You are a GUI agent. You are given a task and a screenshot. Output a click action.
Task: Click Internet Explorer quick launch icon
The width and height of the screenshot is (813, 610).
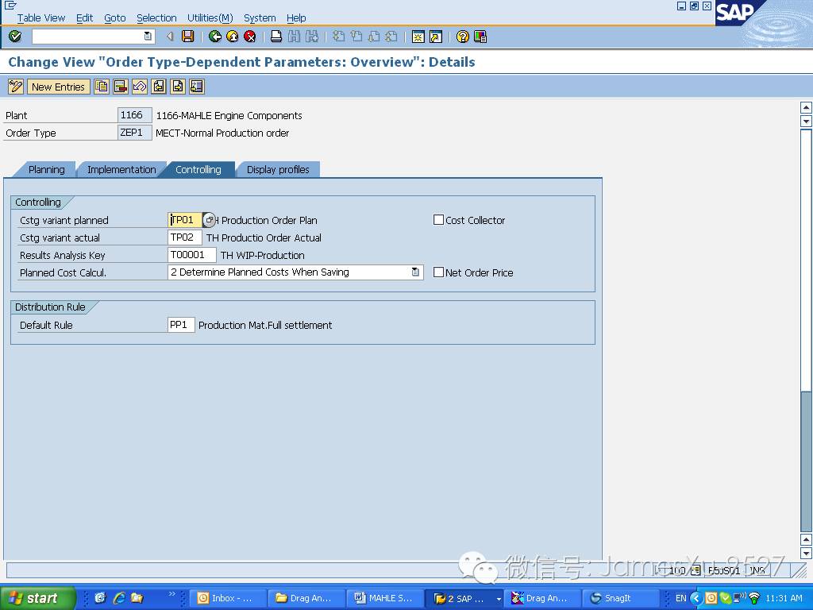click(x=119, y=598)
